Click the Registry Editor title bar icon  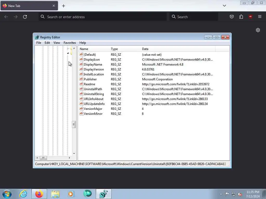coord(37,37)
